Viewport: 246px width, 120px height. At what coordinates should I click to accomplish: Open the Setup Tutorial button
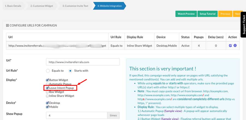(x=207, y=14)
